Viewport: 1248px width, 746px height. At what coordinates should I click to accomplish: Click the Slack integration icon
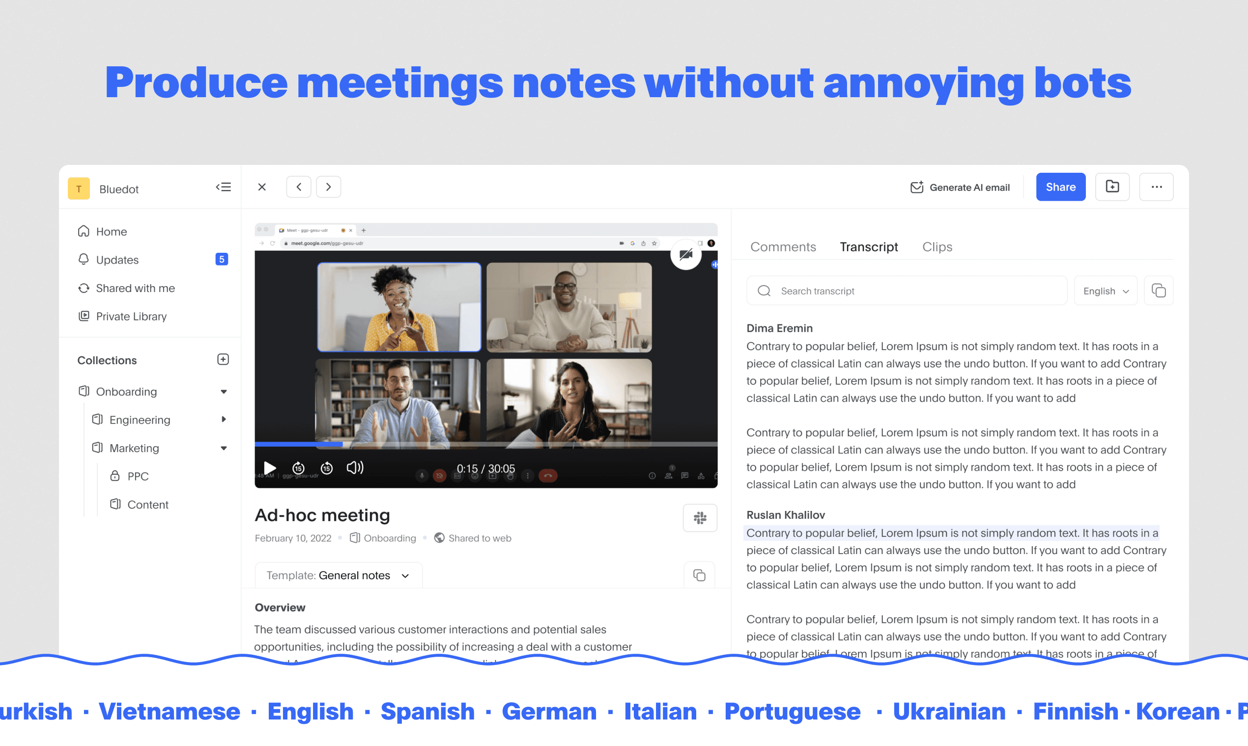[x=700, y=518]
